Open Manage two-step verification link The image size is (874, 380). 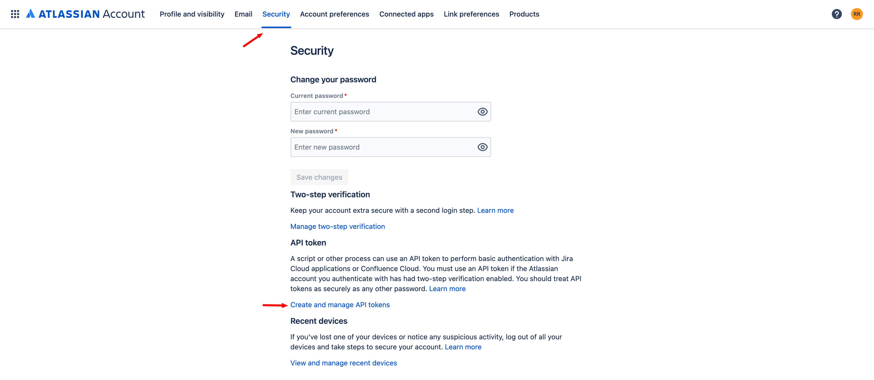click(x=337, y=226)
